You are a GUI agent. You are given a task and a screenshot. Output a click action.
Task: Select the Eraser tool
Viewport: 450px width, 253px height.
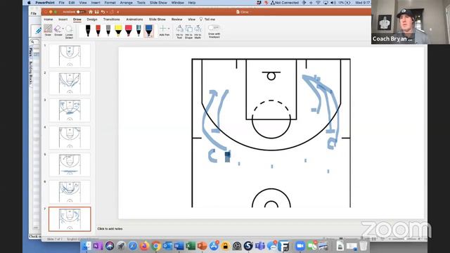58,30
